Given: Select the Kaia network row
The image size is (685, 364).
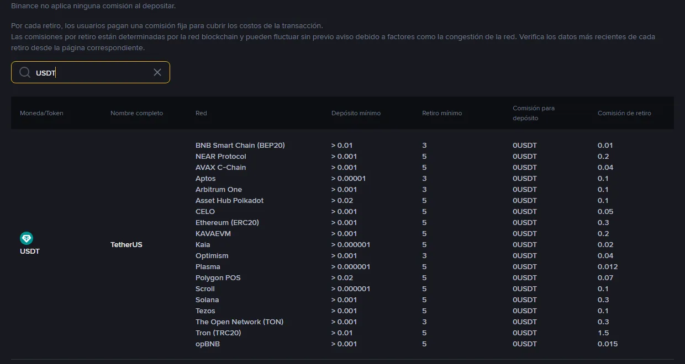Looking at the screenshot, I should pos(203,245).
